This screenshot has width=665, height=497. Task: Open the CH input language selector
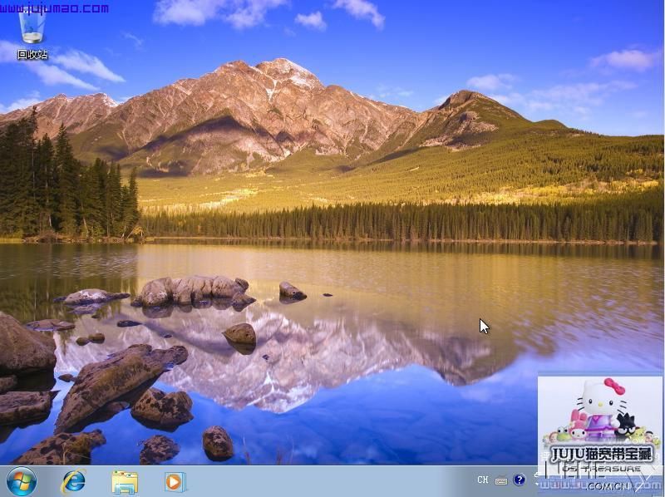tap(483, 480)
